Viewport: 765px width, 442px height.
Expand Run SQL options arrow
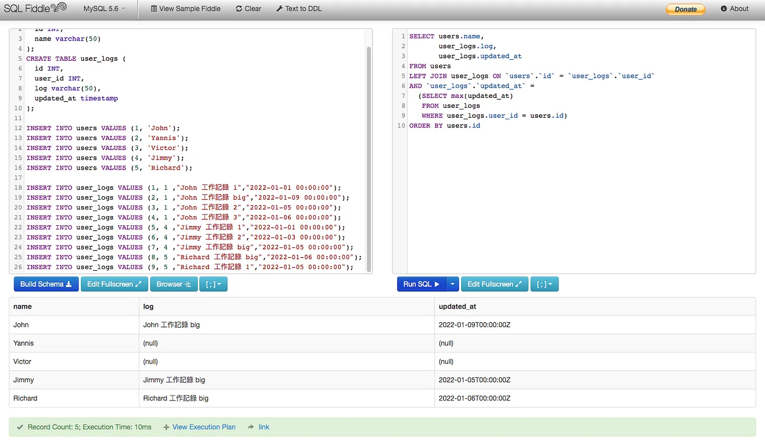point(452,284)
